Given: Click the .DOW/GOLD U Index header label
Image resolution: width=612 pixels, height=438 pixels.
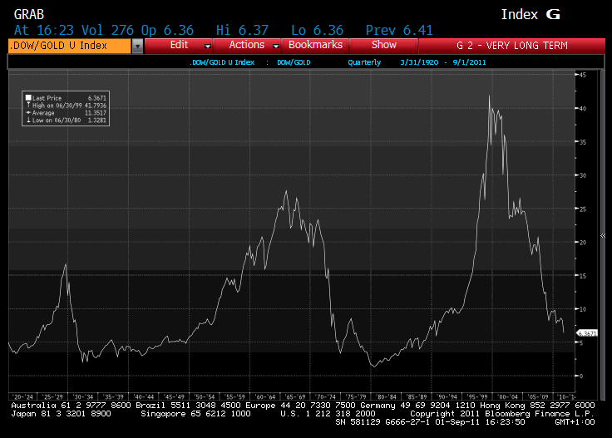Looking at the screenshot, I should tap(222, 62).
